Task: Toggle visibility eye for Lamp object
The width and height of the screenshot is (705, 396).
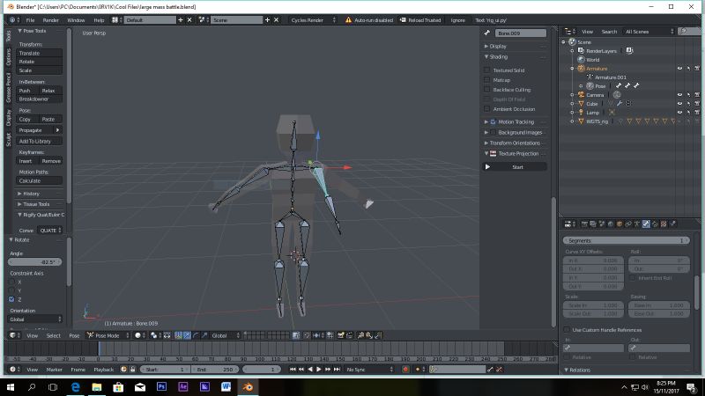Action: point(679,113)
